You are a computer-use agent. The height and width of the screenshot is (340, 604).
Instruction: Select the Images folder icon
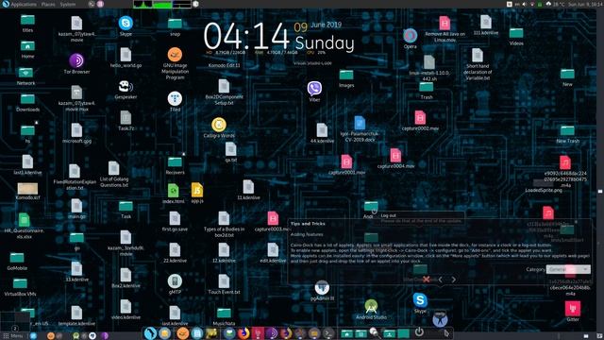coord(346,75)
